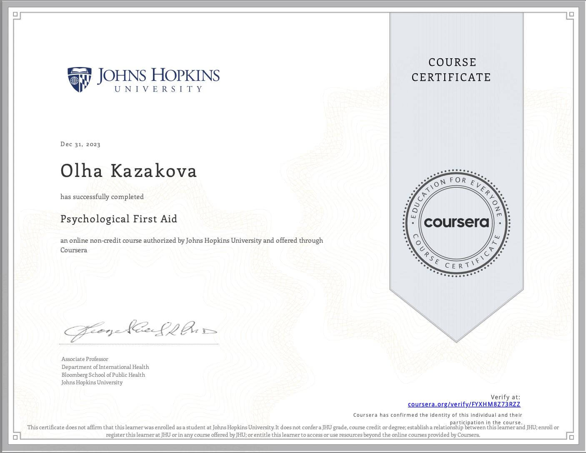The image size is (586, 453).
Task: Click the "Johns Hopkins" wordmark text
Action: tap(158, 75)
